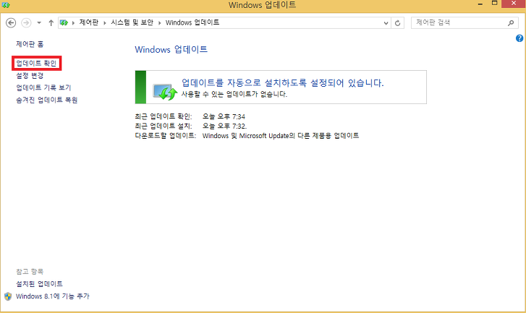
Task: Open 업데이트 기록 보기
Action: click(x=43, y=87)
